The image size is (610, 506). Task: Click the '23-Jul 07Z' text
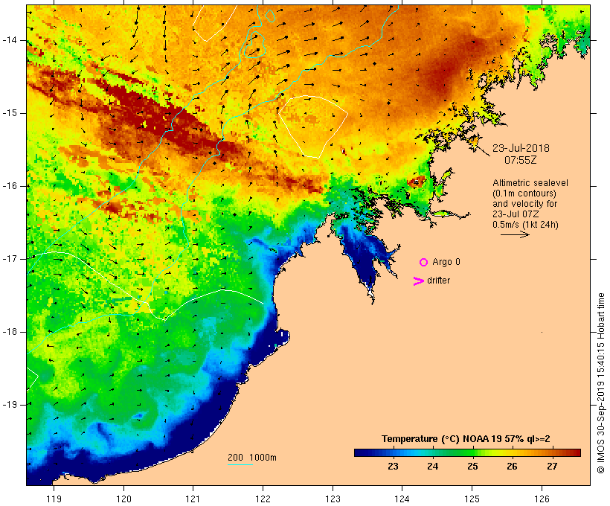tap(514, 214)
